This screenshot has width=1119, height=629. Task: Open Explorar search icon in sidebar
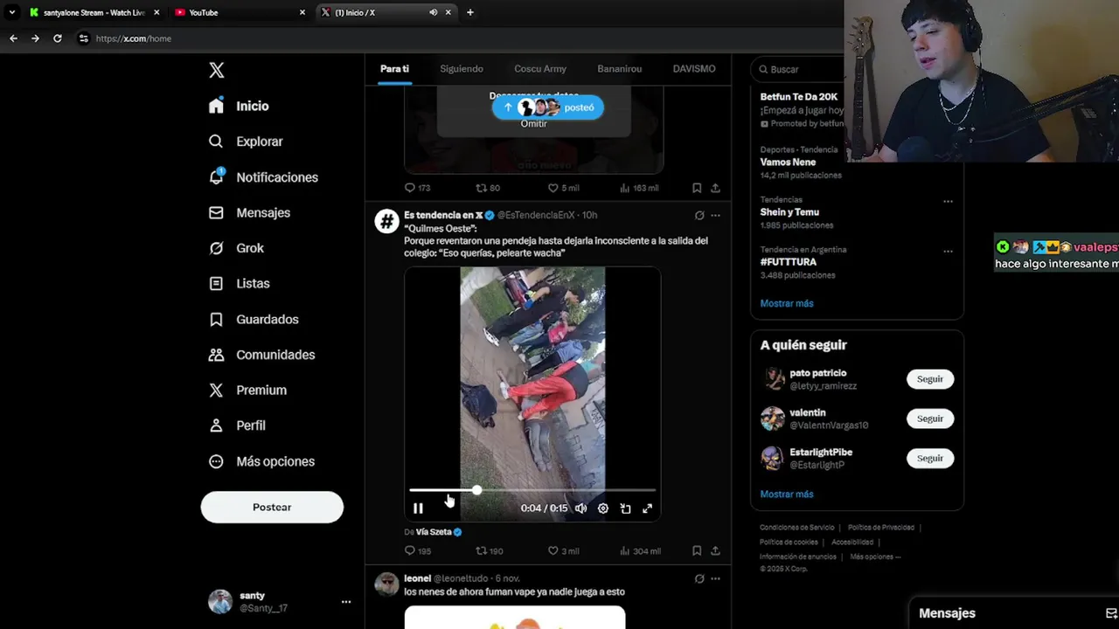pos(216,142)
